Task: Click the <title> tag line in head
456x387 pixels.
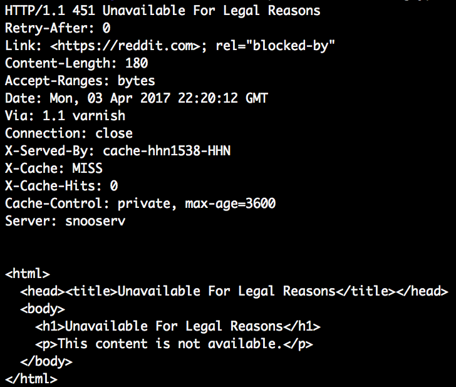Action: pyautogui.click(x=234, y=291)
